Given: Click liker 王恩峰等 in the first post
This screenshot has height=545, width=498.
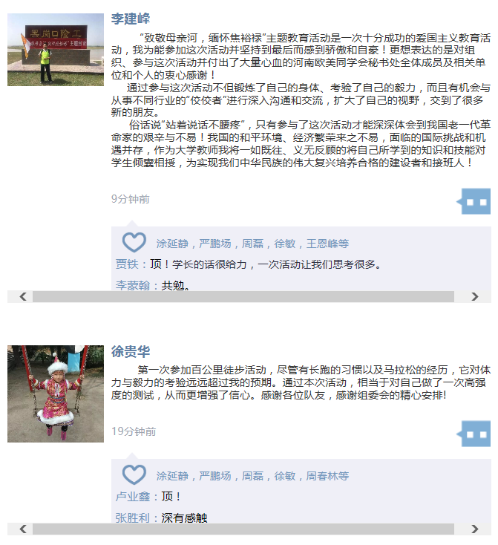Looking at the screenshot, I should [327, 244].
